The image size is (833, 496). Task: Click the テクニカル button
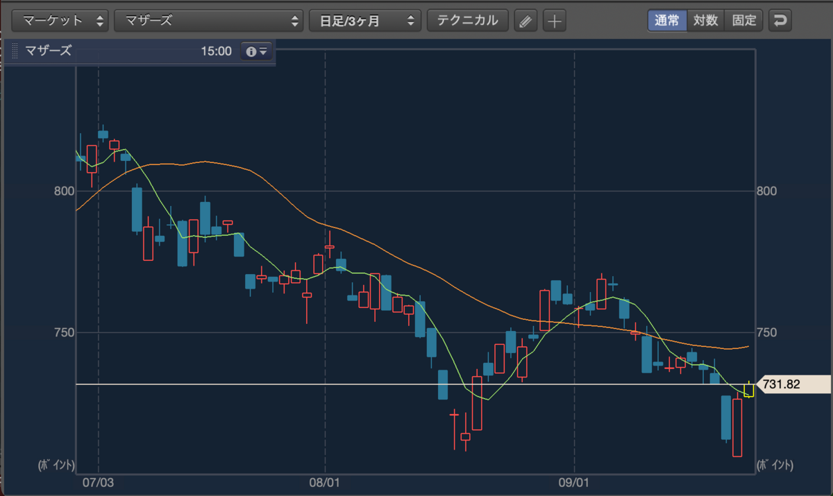(468, 20)
